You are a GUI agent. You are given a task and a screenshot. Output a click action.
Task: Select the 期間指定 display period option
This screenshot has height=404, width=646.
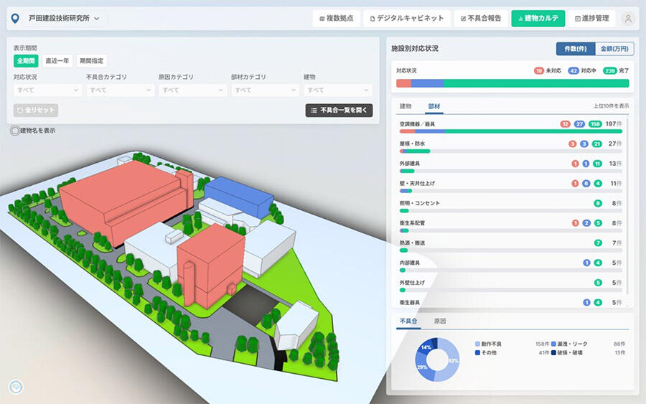click(x=91, y=61)
